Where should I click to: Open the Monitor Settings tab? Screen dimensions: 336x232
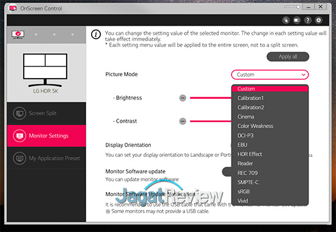46,136
